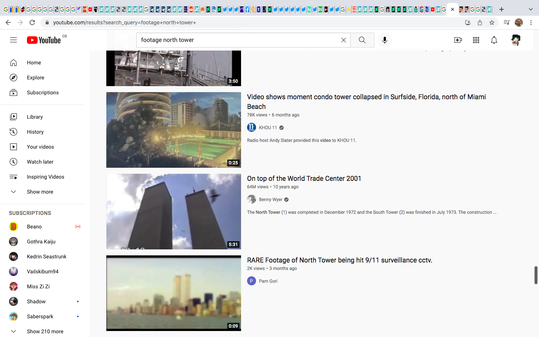The height and width of the screenshot is (337, 539).
Task: Open Subscriptions in sidebar
Action: coord(42,92)
